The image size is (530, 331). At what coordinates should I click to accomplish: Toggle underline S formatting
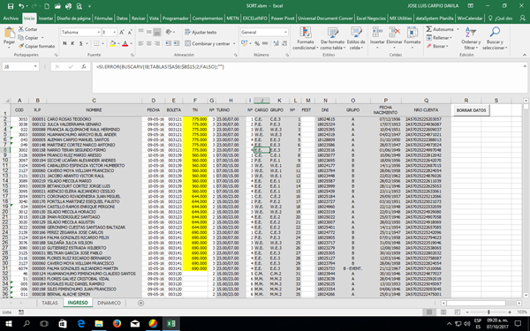pos(80,43)
